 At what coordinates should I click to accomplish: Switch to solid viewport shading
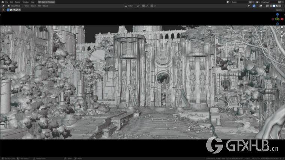coord(274,6)
